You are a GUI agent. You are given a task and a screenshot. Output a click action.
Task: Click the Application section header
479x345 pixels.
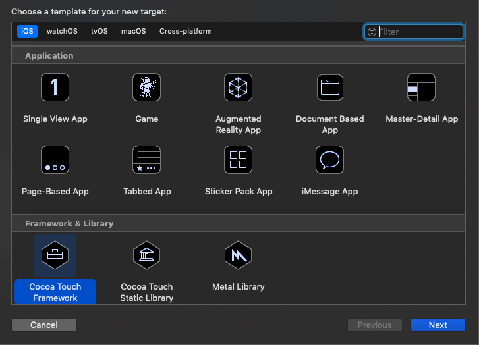coord(49,55)
